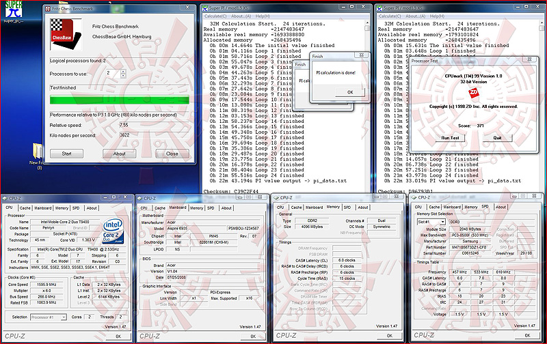
Task: Confirm the PI calculation is done dialog with OK
Action: pyautogui.click(x=350, y=92)
